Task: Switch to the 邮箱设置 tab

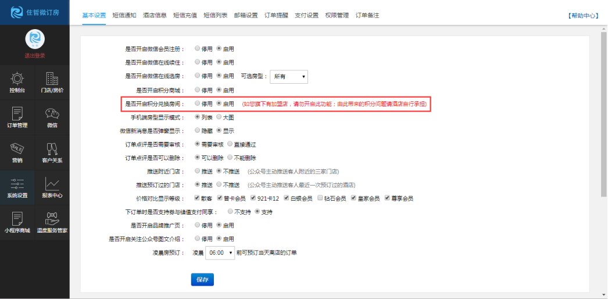Action: pyautogui.click(x=246, y=16)
